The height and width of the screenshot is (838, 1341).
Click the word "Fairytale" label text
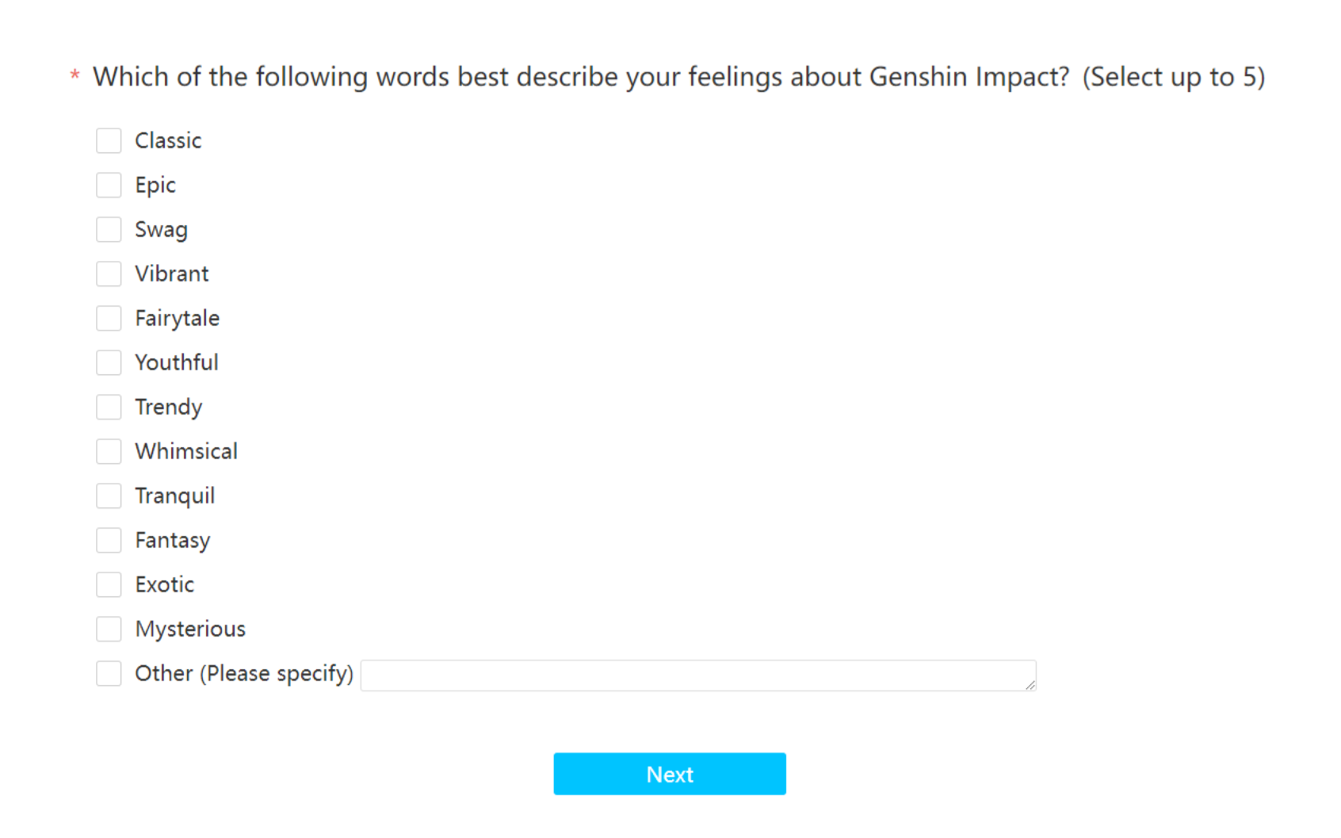[177, 318]
